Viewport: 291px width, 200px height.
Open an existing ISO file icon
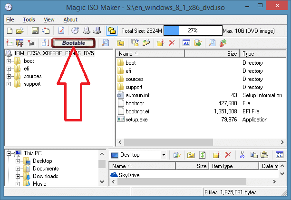point(20,30)
